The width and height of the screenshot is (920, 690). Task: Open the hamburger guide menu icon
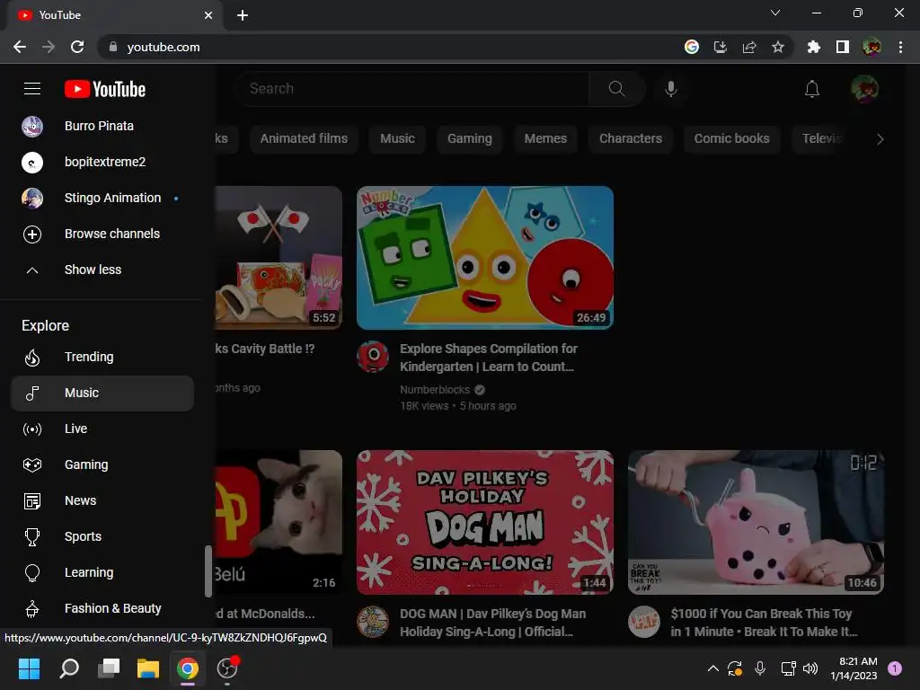coord(32,89)
